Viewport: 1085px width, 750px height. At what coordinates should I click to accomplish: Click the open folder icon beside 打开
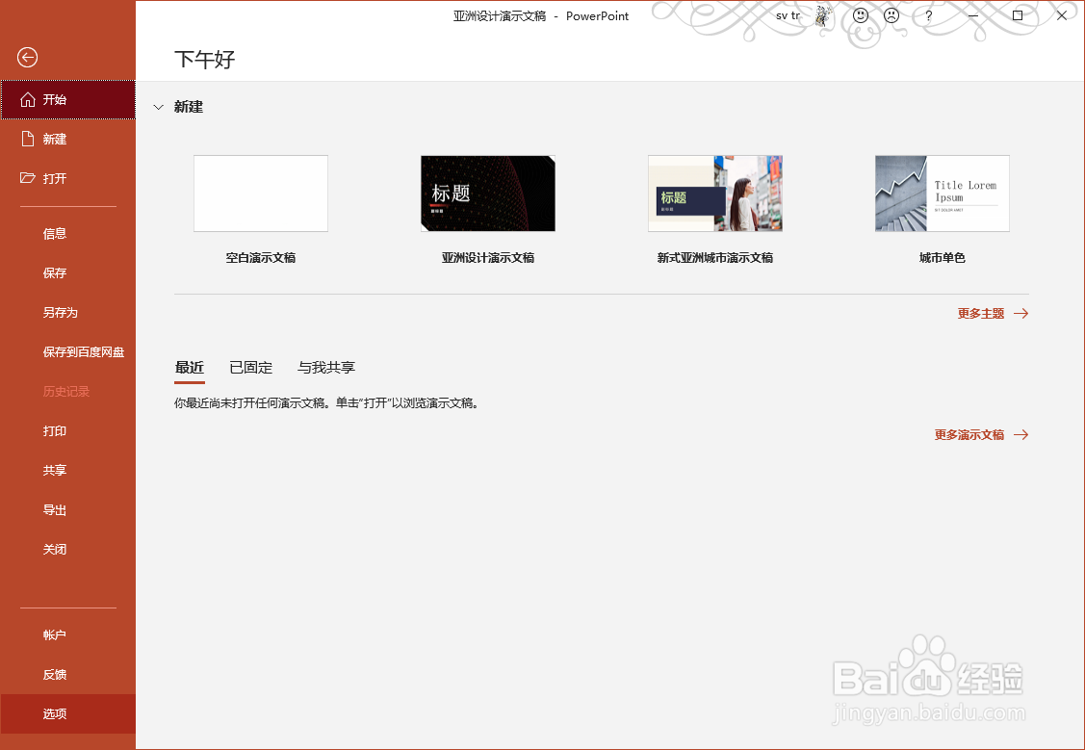click(28, 178)
